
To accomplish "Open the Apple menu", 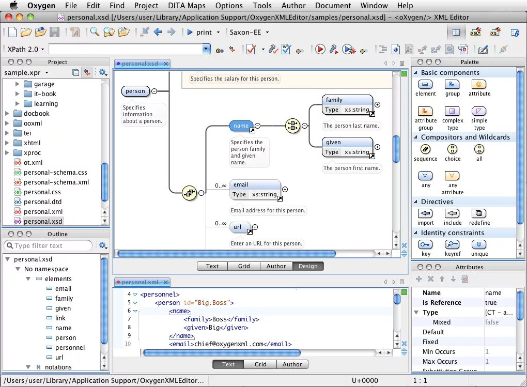I will pyautogui.click(x=13, y=5).
